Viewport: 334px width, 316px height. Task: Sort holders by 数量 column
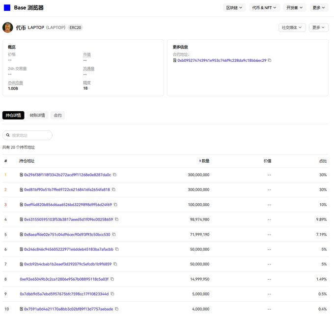click(204, 161)
